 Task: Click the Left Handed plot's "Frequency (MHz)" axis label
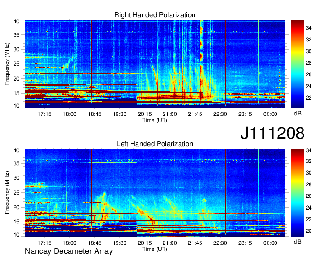(x=7, y=193)
